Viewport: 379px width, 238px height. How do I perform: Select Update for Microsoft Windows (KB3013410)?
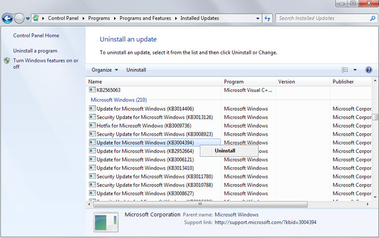click(145, 168)
